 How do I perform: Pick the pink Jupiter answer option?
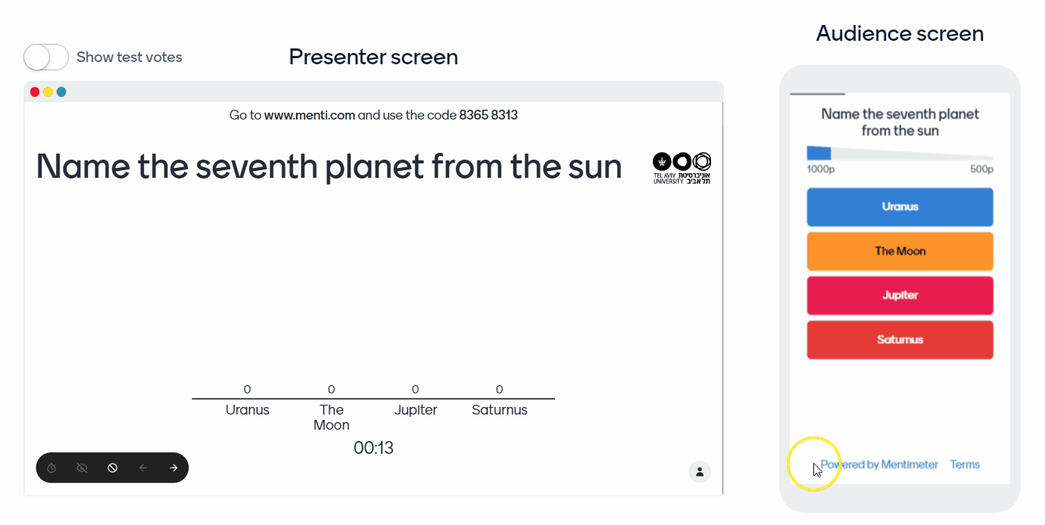900,296
